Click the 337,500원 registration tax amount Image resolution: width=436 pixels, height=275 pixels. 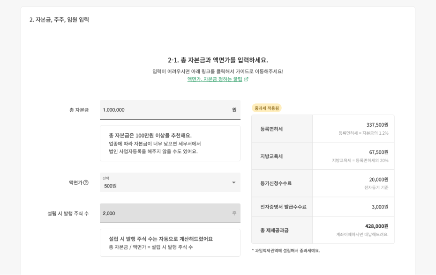tap(377, 125)
